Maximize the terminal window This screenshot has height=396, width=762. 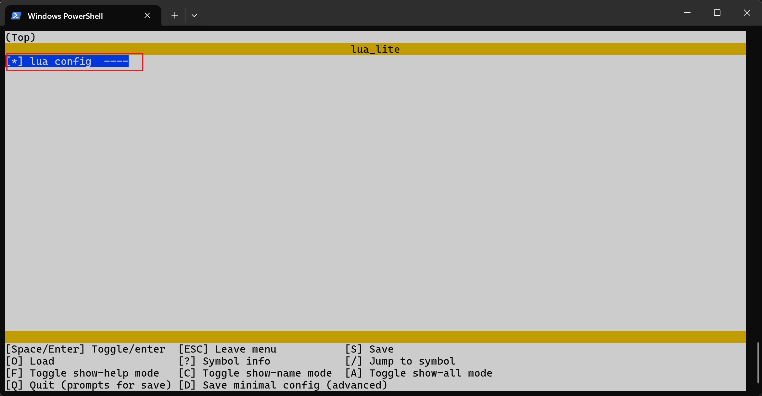tap(717, 13)
